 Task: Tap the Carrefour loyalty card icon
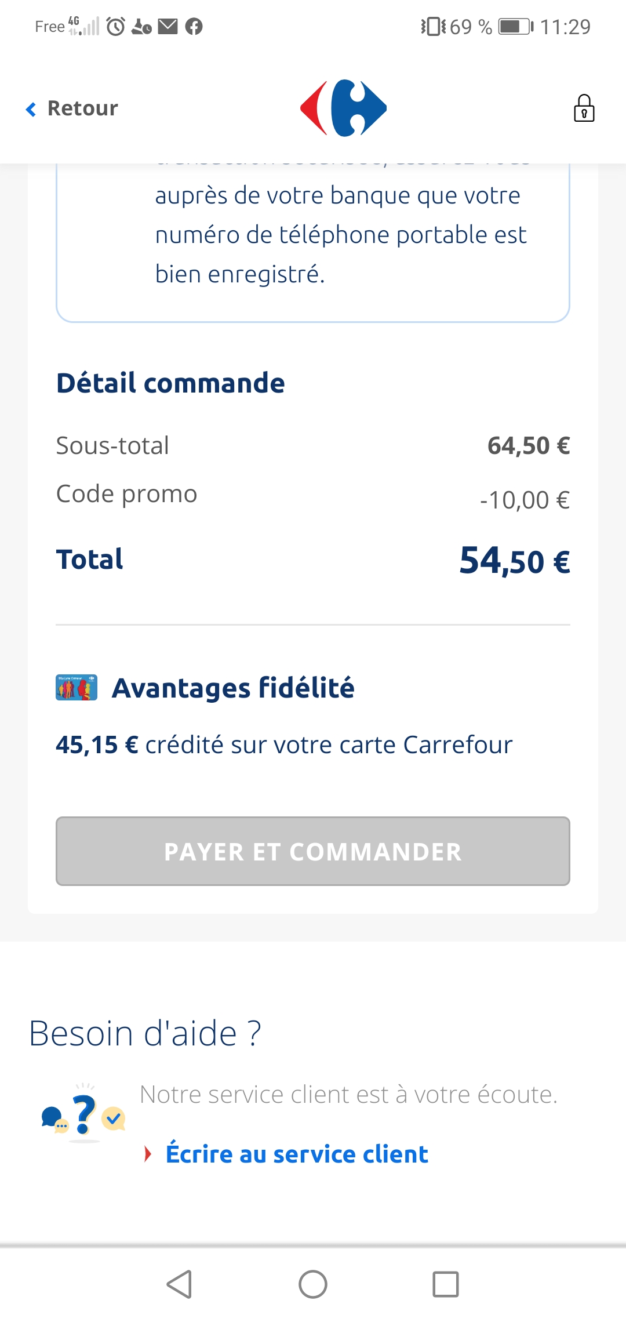pyautogui.click(x=77, y=688)
